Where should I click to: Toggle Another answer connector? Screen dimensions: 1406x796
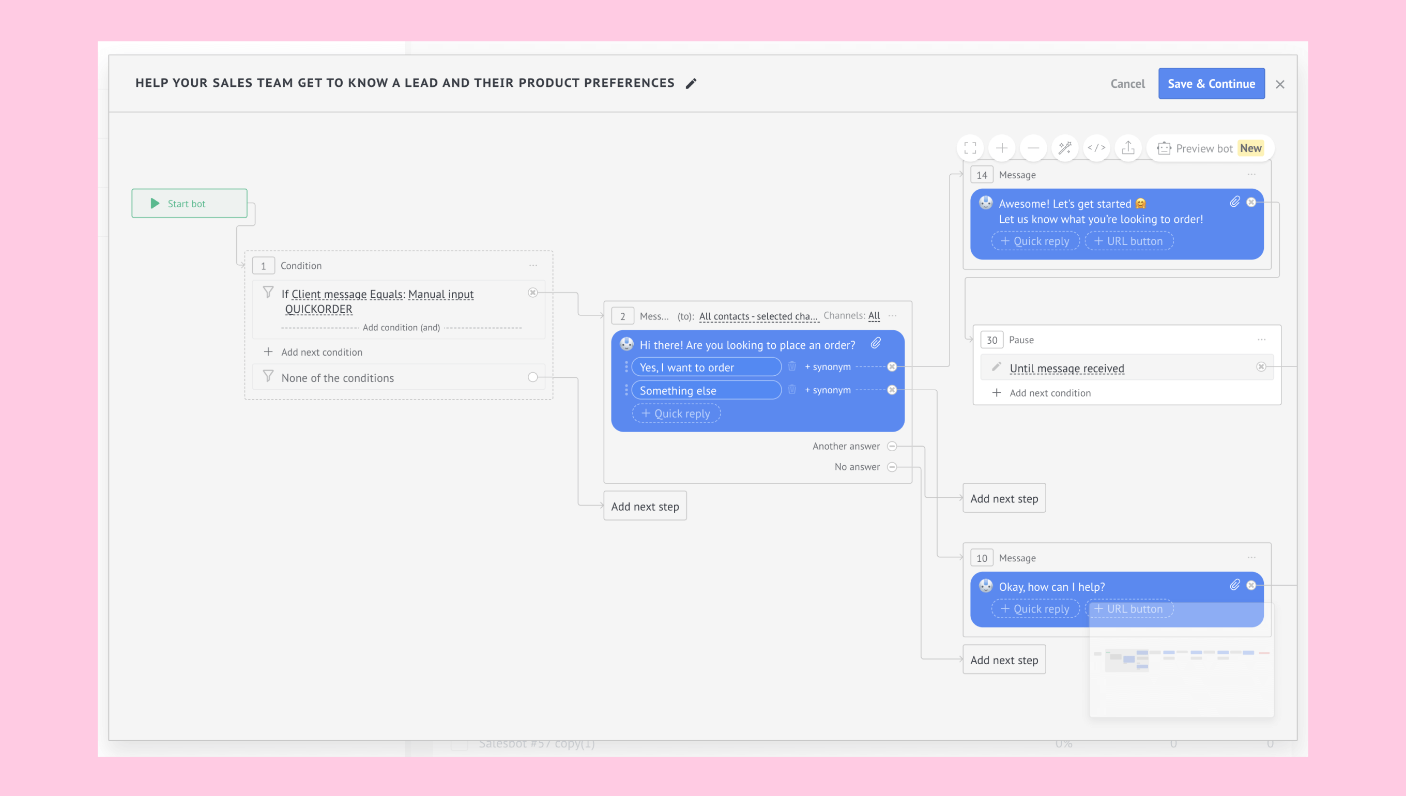pos(892,446)
